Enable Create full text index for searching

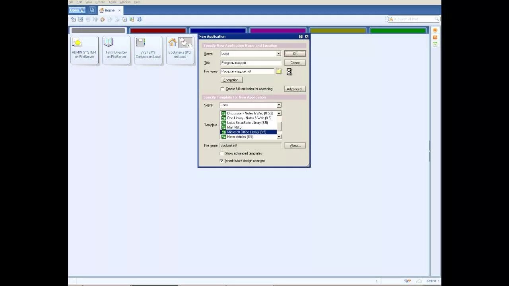[x=222, y=89]
